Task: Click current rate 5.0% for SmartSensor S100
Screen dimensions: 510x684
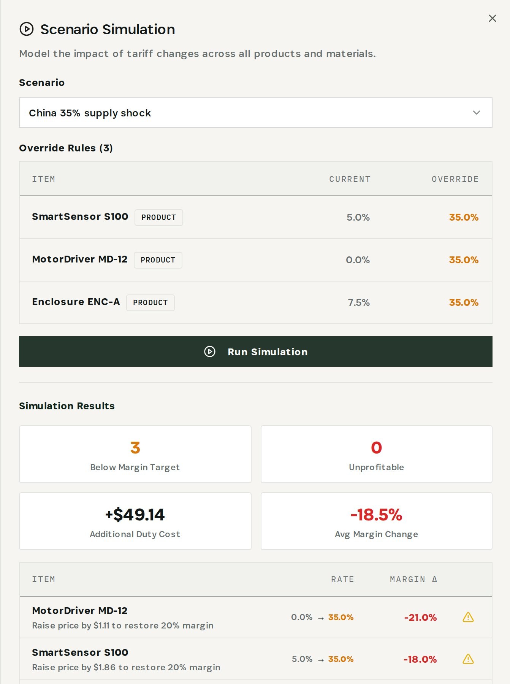Action: [358, 217]
